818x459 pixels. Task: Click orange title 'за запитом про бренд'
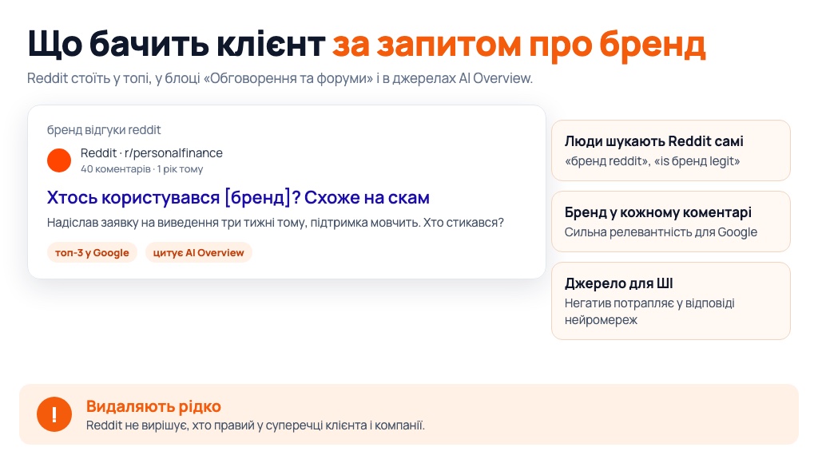(x=519, y=43)
